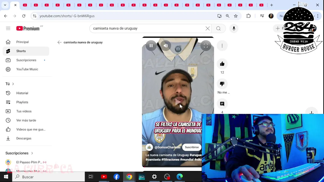Open site information icon in address bar
This screenshot has width=324, height=182.
(x=35, y=16)
